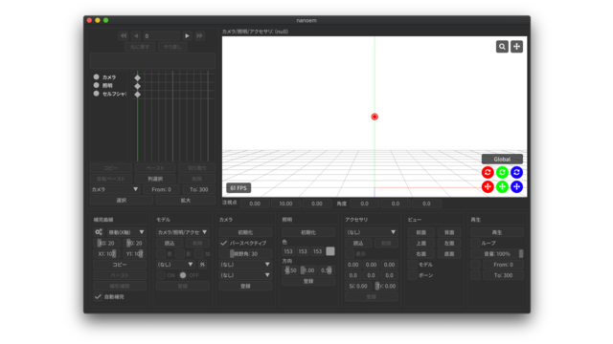The height and width of the screenshot is (344, 613).
Task: Step forward one frame
Action: (x=187, y=36)
